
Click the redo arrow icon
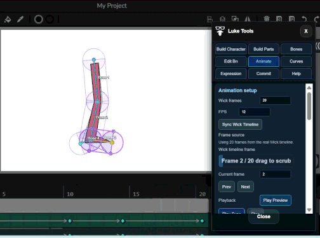point(317,19)
